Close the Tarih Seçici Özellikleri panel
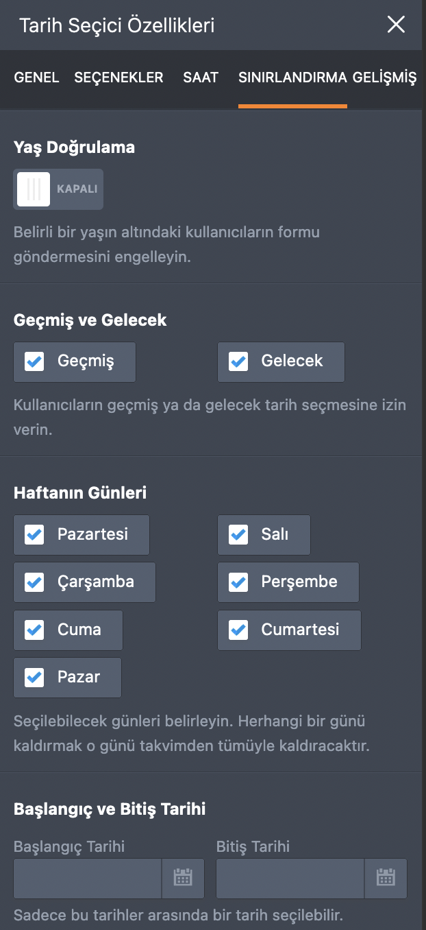The height and width of the screenshot is (930, 426). (x=396, y=25)
